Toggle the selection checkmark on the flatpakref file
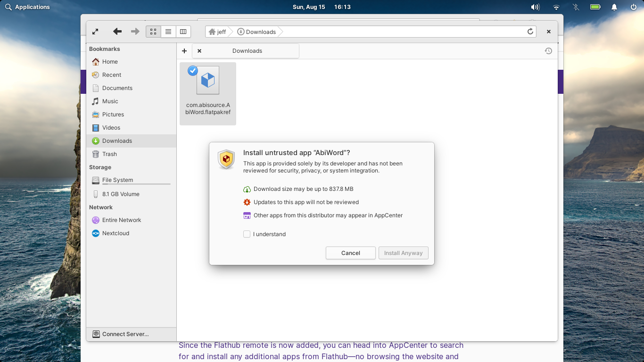 coord(193,71)
